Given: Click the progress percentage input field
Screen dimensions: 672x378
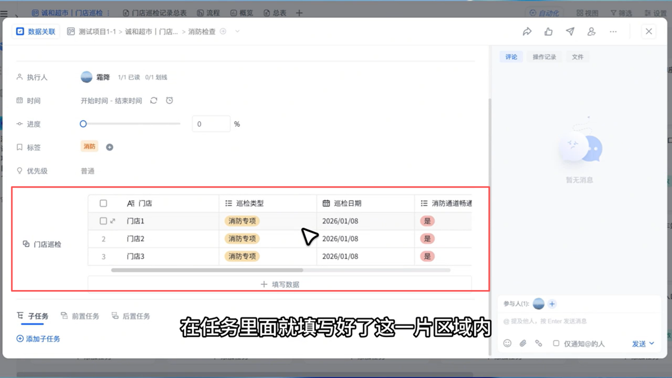Looking at the screenshot, I should point(211,124).
